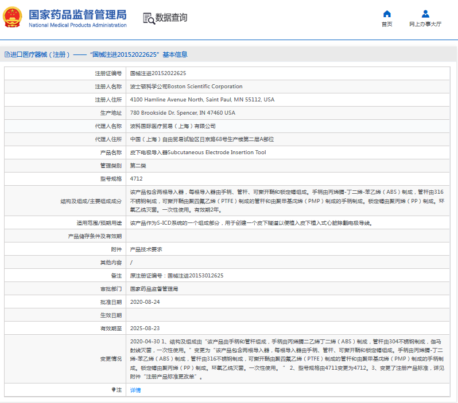The image size is (458, 403).
Task: Click the expiry date 2025-08-23
Action: click(145, 328)
